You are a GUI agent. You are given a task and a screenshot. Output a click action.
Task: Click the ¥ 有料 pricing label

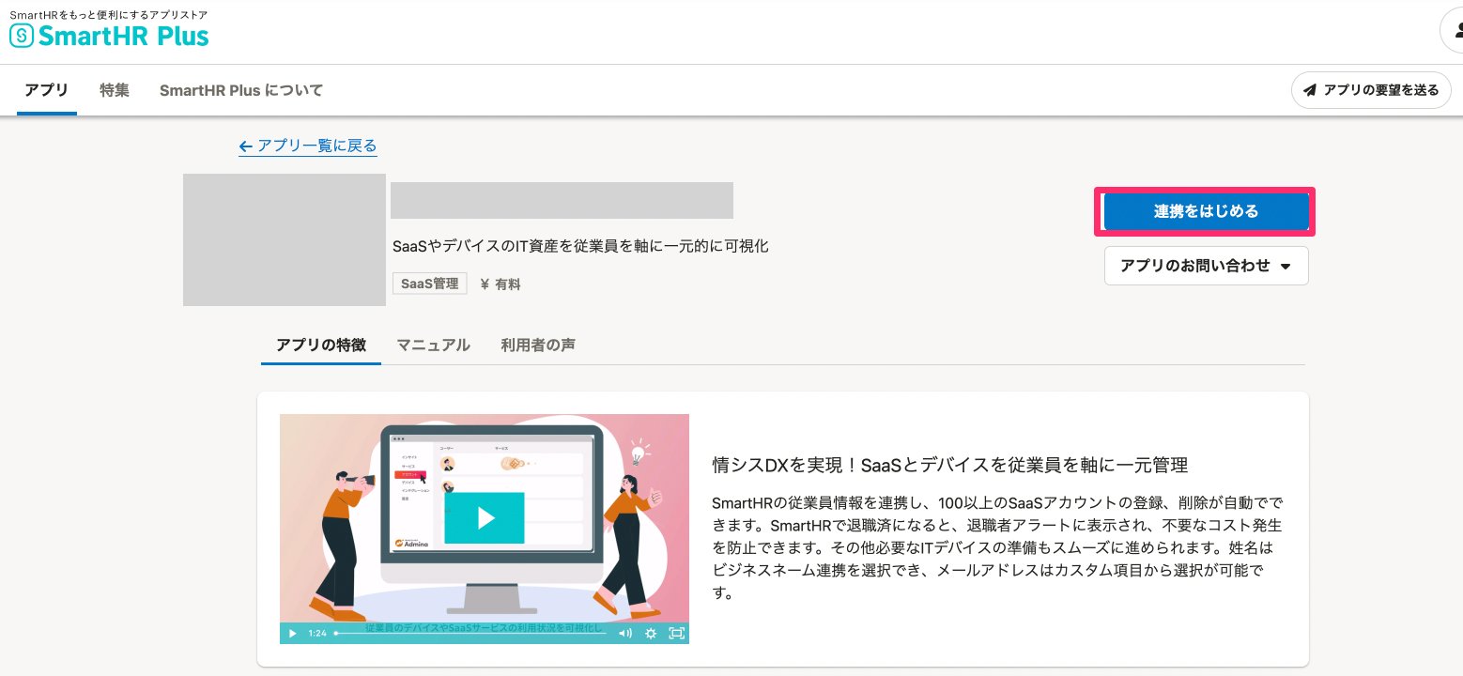coord(500,284)
